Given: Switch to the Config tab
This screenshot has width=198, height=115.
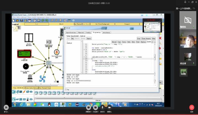Looking at the screenshot, I should tap(89, 32).
